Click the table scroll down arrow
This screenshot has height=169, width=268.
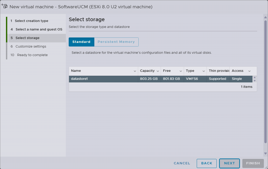(255, 81)
